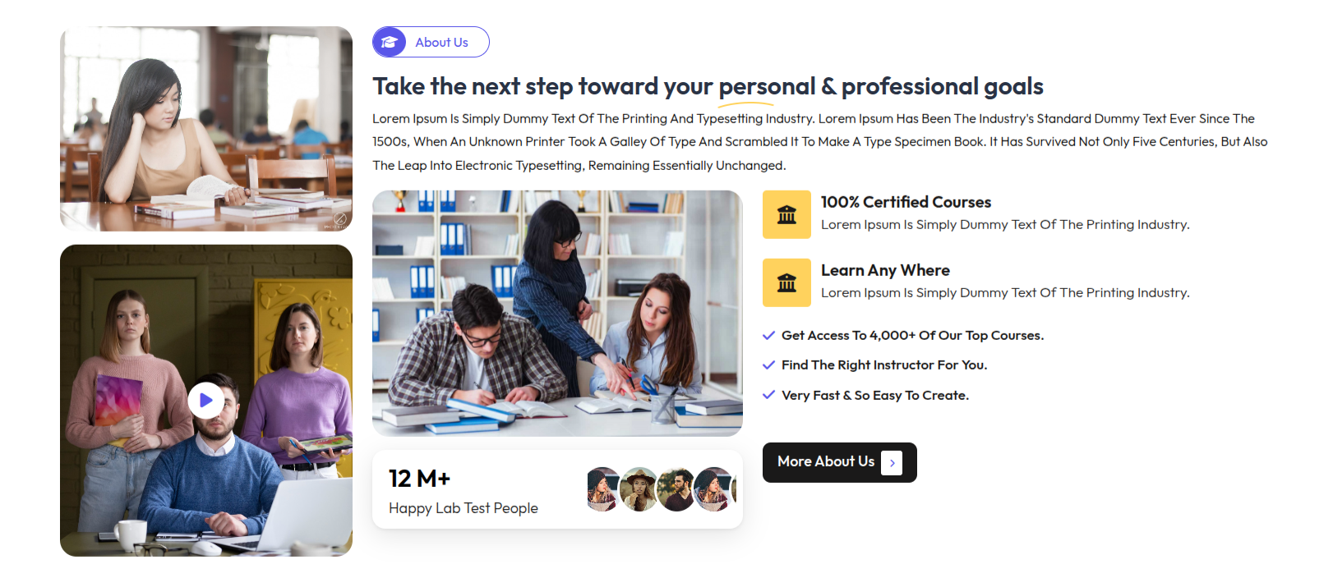The width and height of the screenshot is (1333, 578).
Task: Click checkmark next to Get Access To 4,000+
Action: click(769, 335)
